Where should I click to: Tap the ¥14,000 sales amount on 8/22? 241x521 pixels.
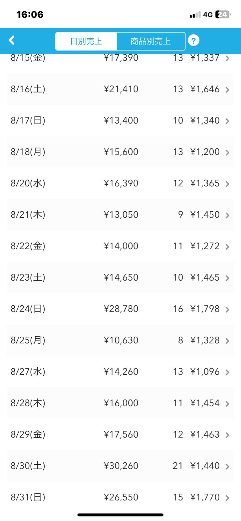[x=121, y=246]
